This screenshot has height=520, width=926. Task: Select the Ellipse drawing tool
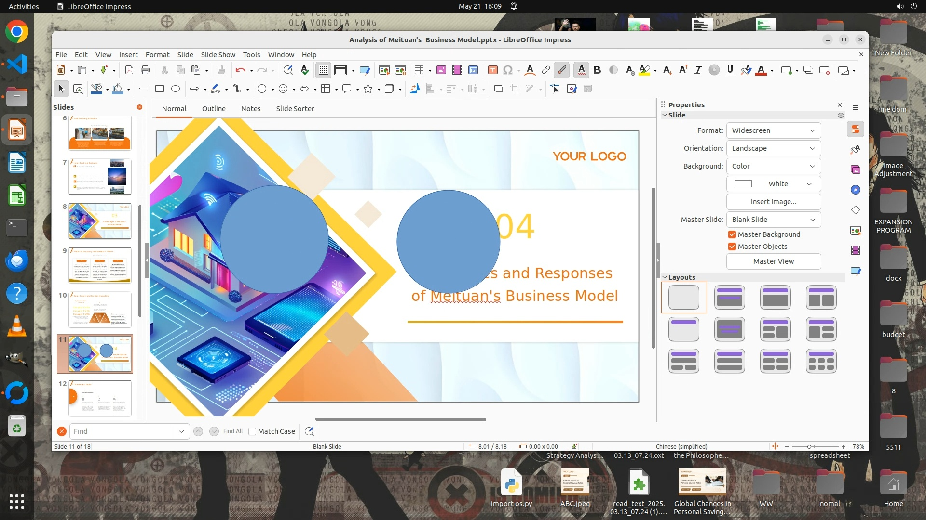(x=176, y=89)
